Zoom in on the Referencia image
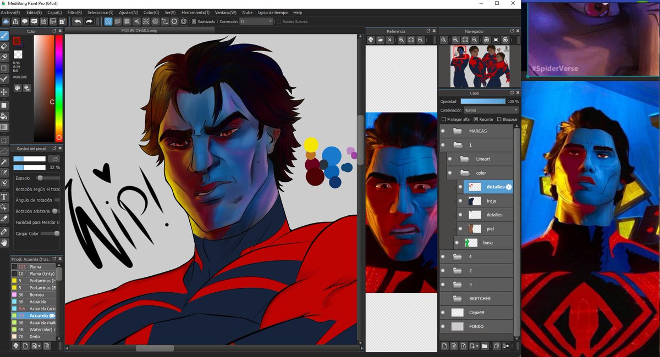 [402, 40]
